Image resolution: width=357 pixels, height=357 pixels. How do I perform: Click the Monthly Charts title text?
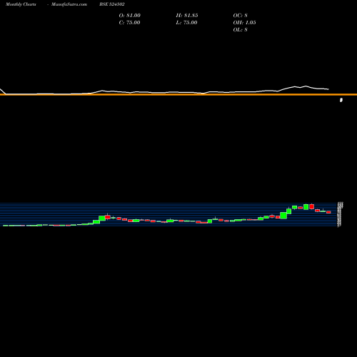[x=21, y=4]
